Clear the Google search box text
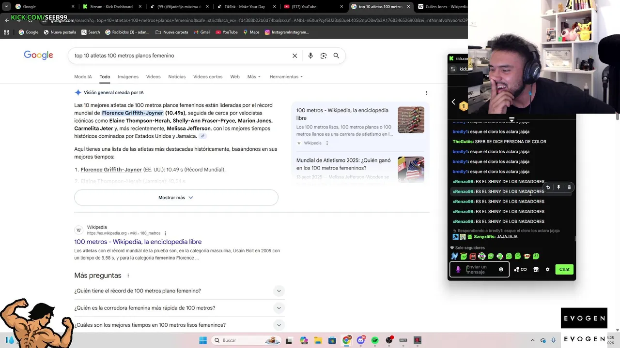Screen dimensions: 620x348 point(294,56)
